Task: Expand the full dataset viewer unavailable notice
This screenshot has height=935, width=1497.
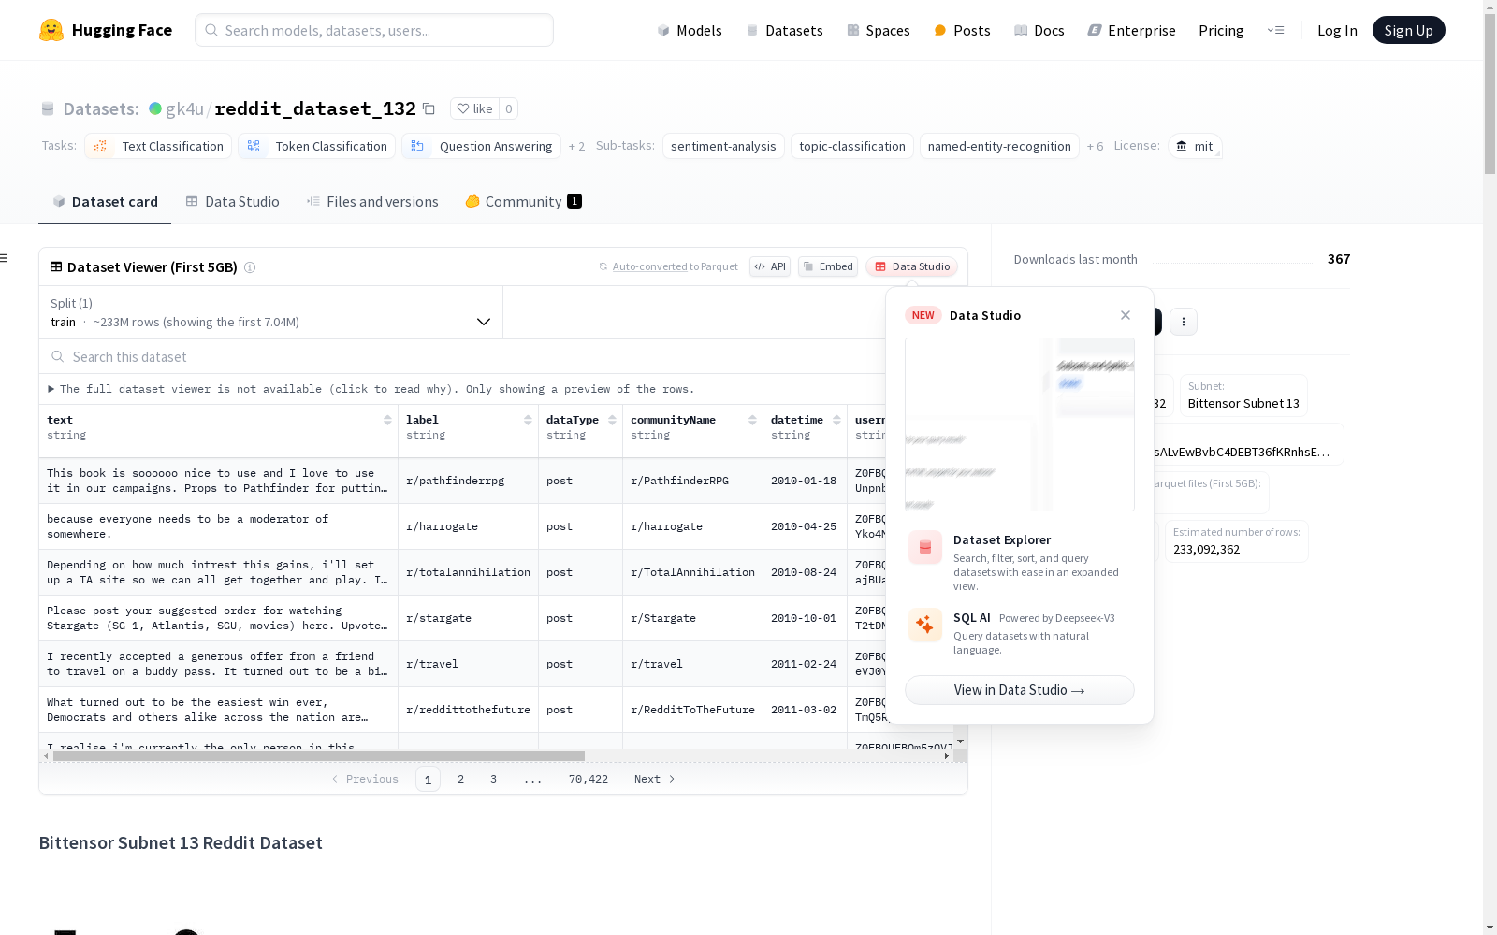Action: (x=371, y=389)
